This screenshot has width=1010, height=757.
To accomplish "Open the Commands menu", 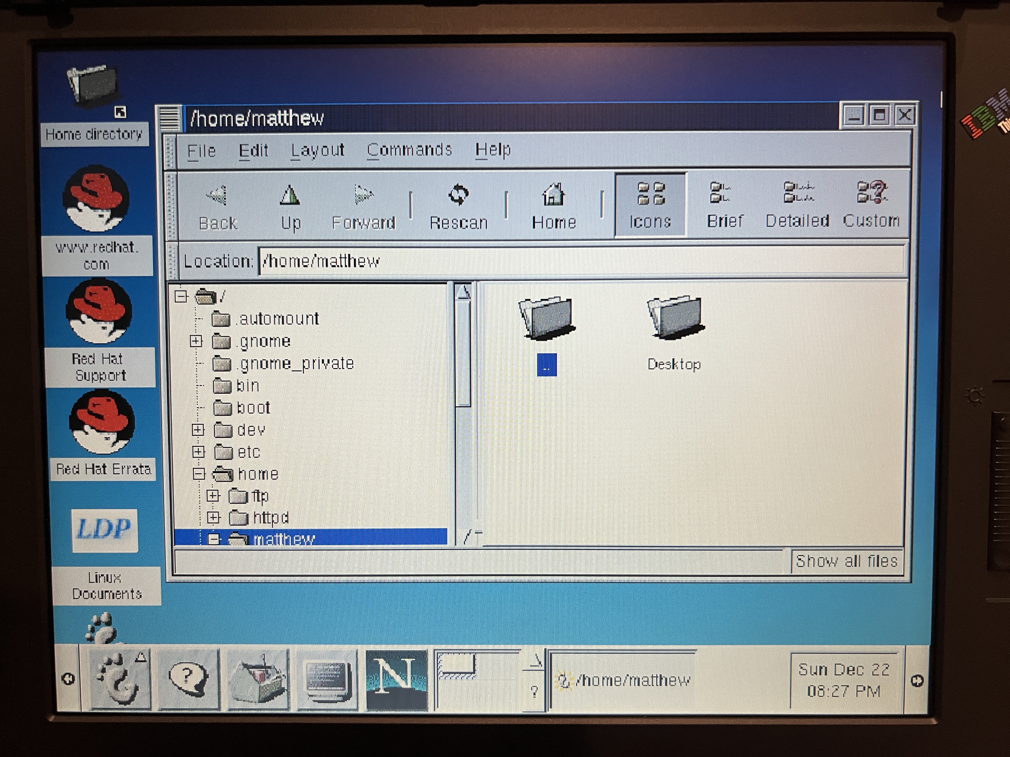I will coord(410,150).
